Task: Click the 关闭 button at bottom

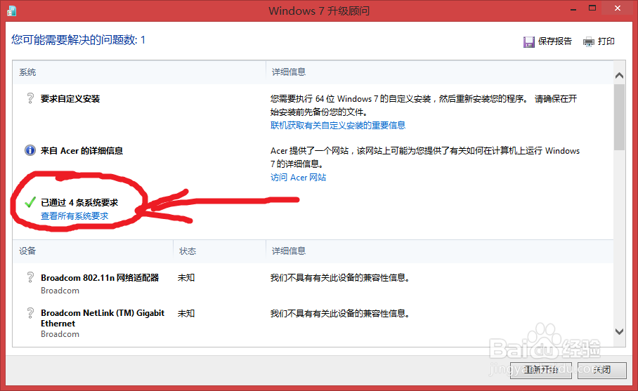Action: (x=601, y=370)
